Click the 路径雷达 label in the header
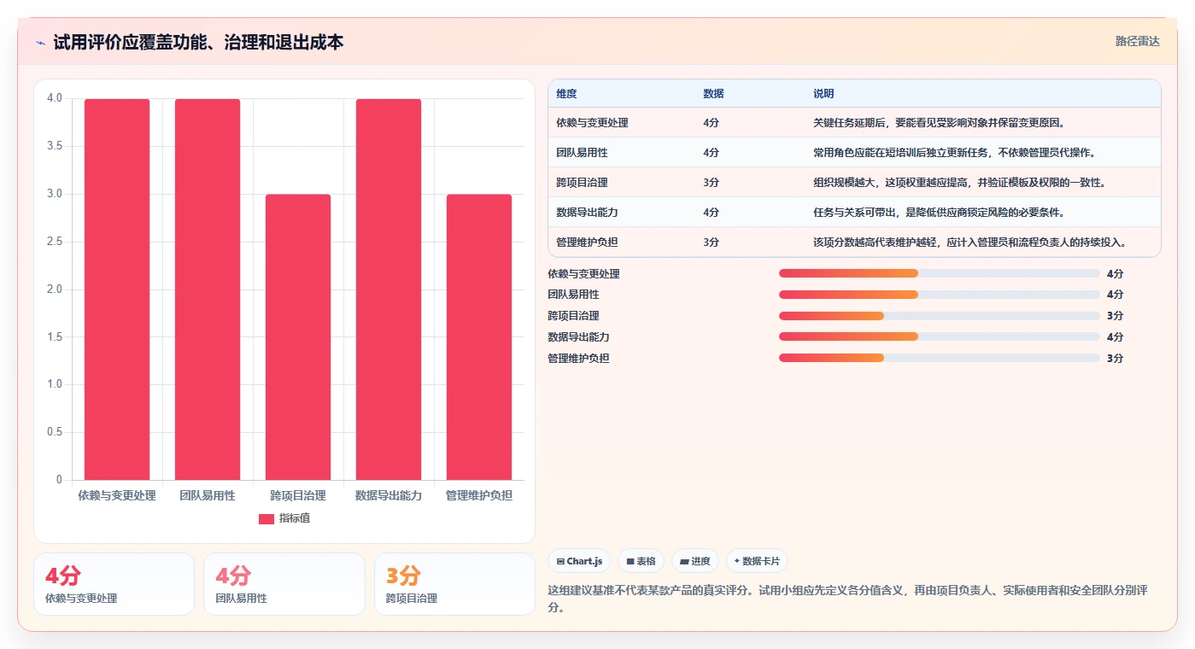Viewport: 1195px width, 649px height. click(1138, 41)
